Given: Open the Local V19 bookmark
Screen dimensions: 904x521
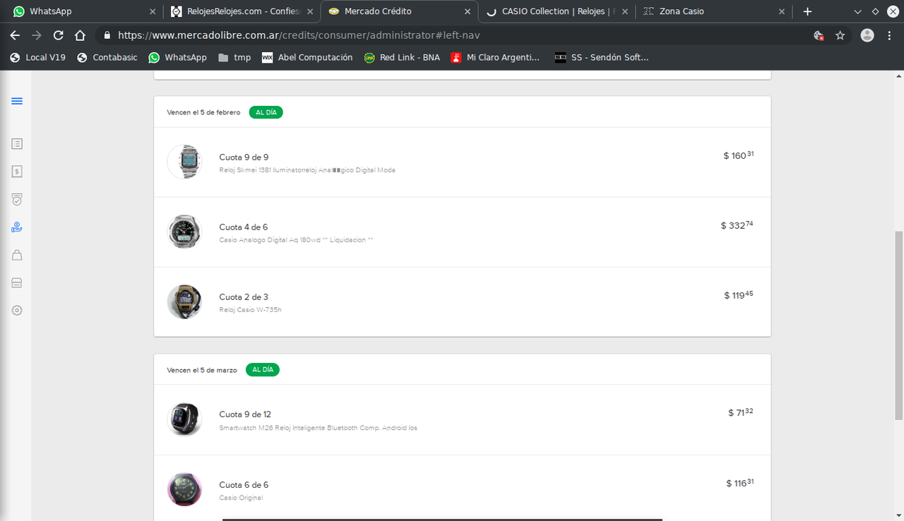Looking at the screenshot, I should (37, 57).
